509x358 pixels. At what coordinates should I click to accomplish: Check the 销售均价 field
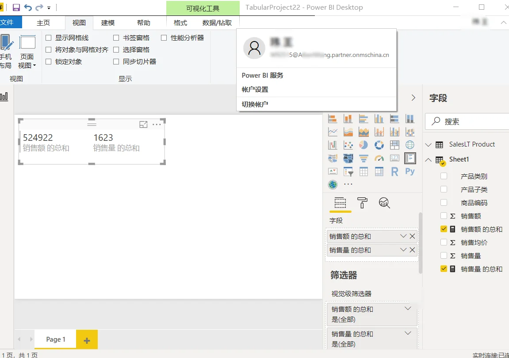[444, 242]
